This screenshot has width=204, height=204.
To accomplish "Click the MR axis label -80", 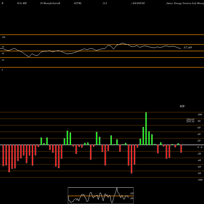I will 199,173.
